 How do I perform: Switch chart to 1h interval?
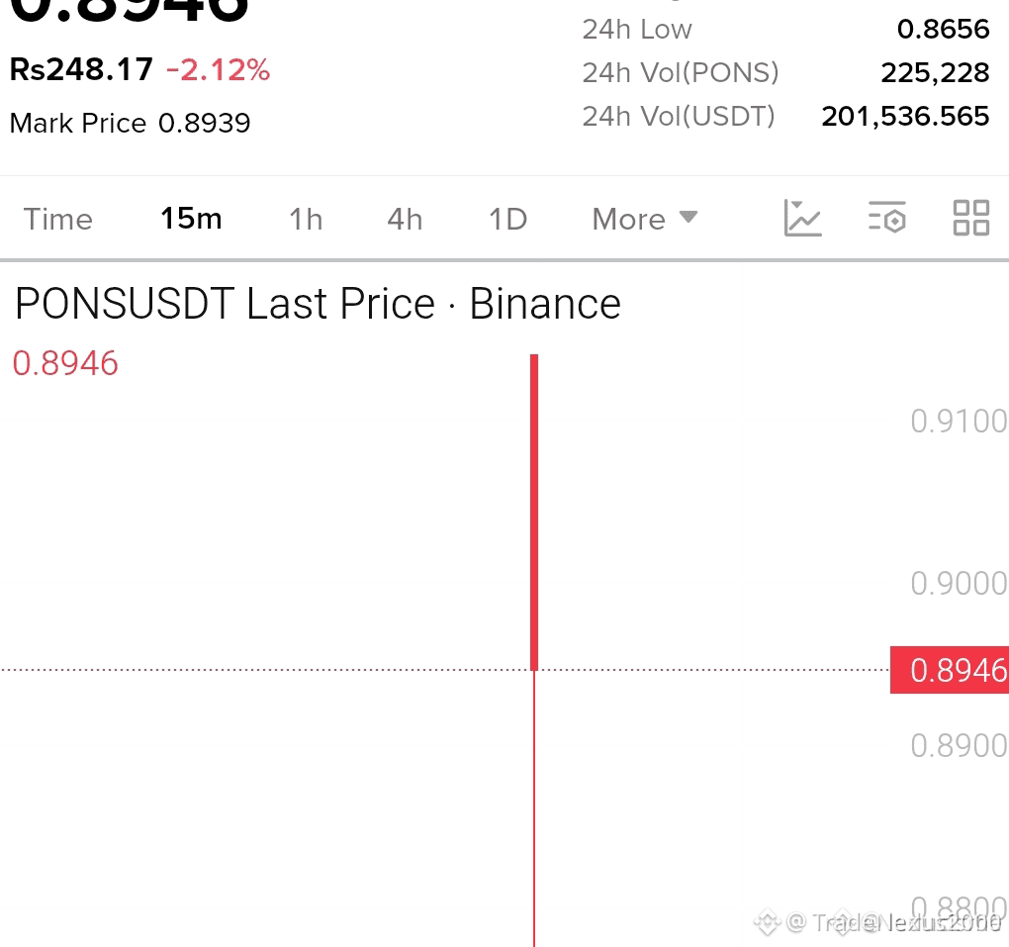coord(306,219)
